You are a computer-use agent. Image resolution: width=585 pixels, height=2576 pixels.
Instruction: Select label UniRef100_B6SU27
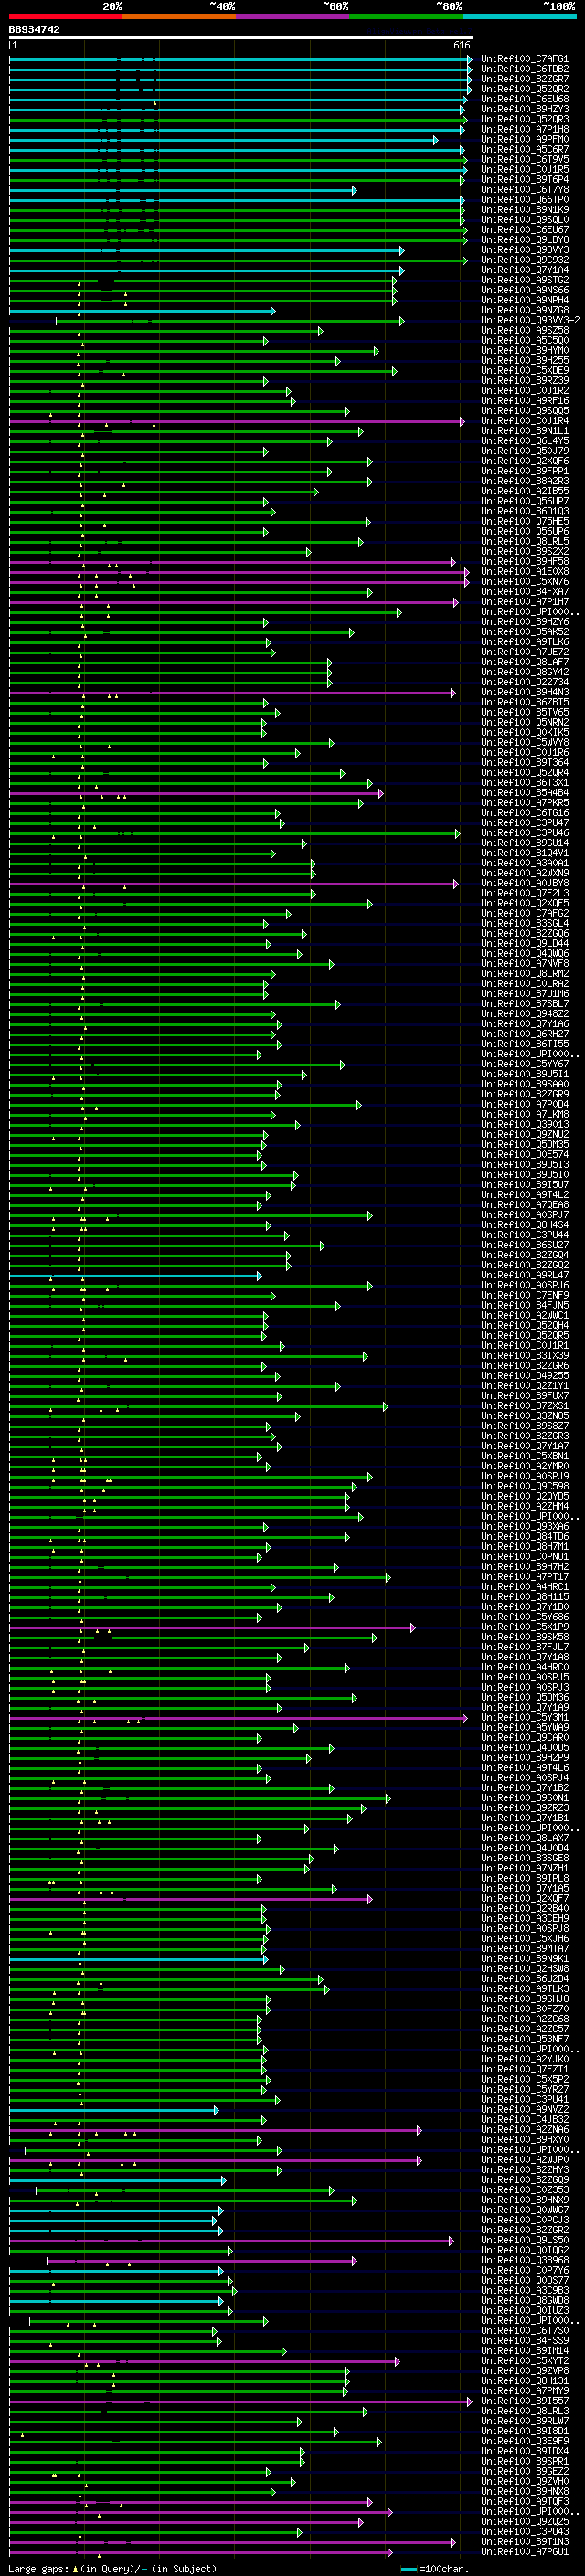point(524,1246)
